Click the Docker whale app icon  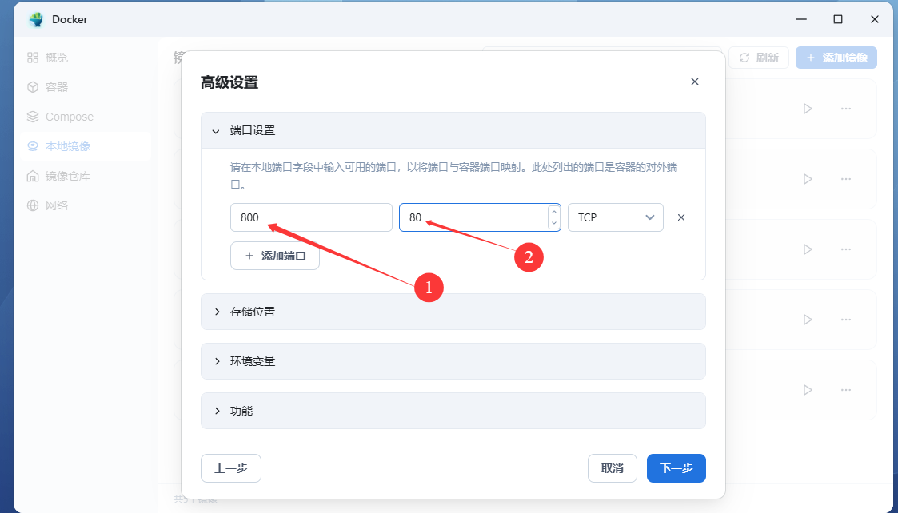coord(36,19)
